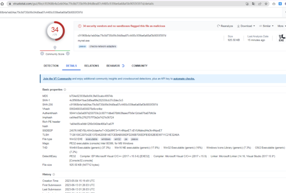Click the 34/71 detection score gauge
286x193 pixels.
click(55, 31)
